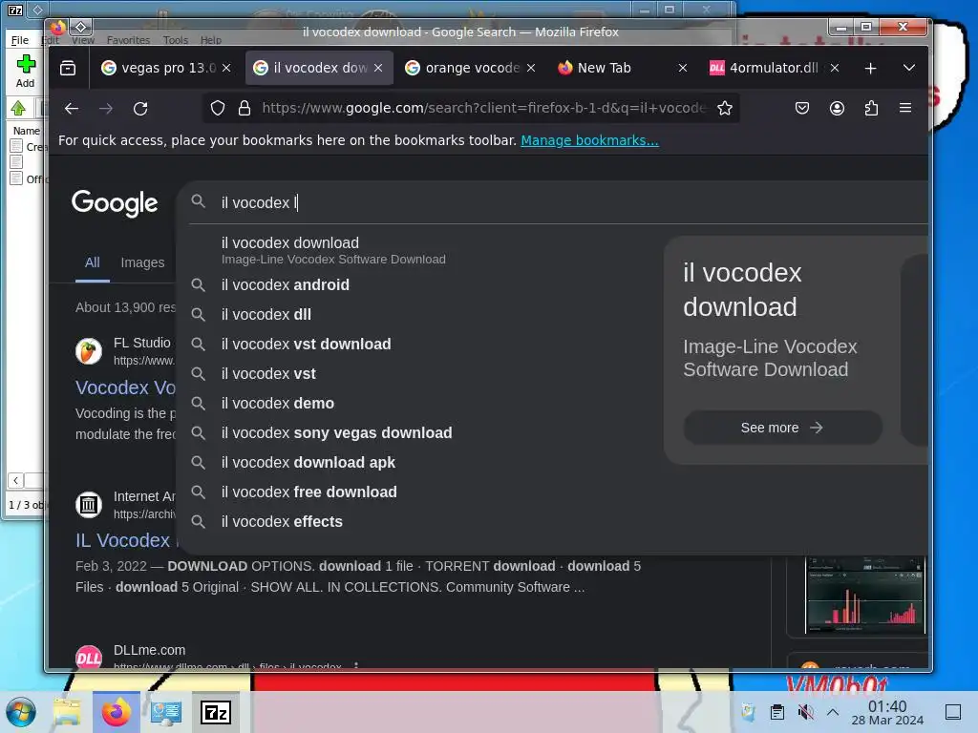Image resolution: width=978 pixels, height=733 pixels.
Task: Bookmark this page with star icon
Action: pyautogui.click(x=725, y=109)
